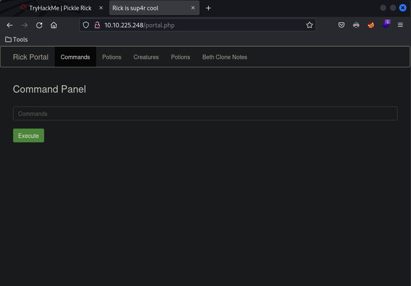Viewport: 411px width, 286px height.
Task: Reload the current page
Action: 39,25
